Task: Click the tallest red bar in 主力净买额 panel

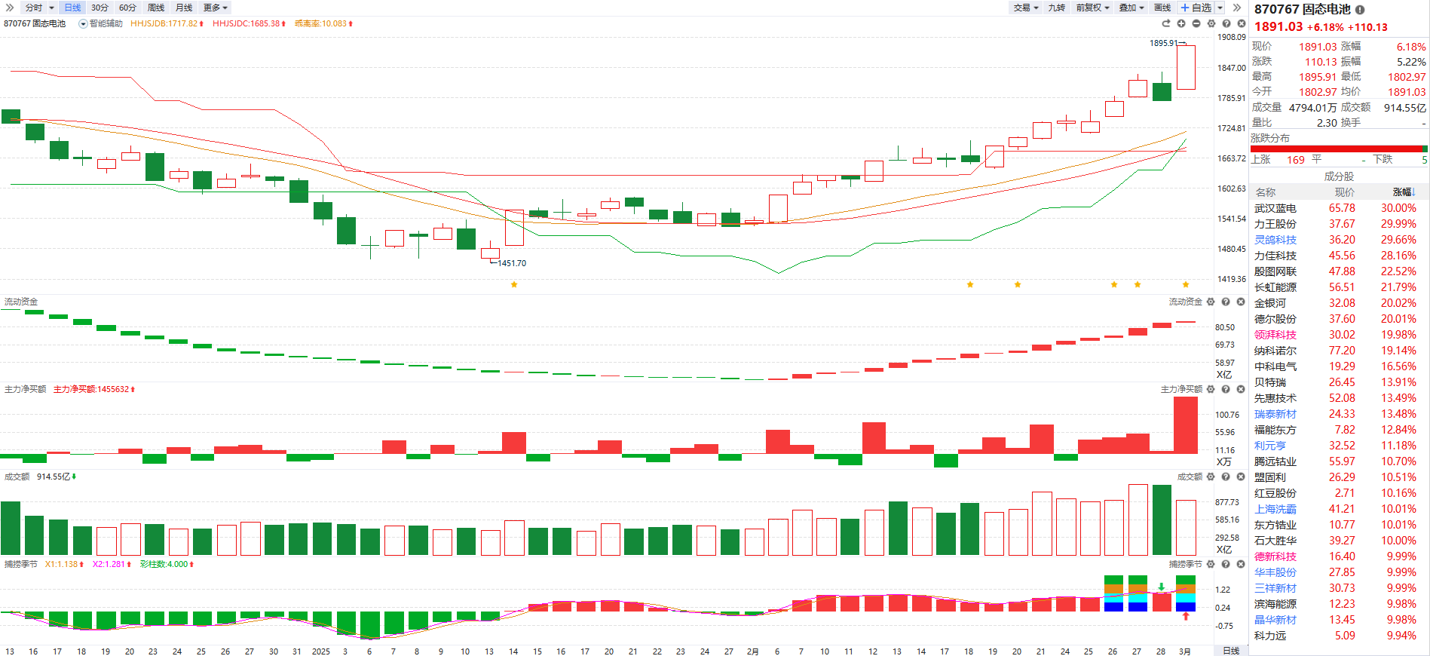Action: 1186,425
